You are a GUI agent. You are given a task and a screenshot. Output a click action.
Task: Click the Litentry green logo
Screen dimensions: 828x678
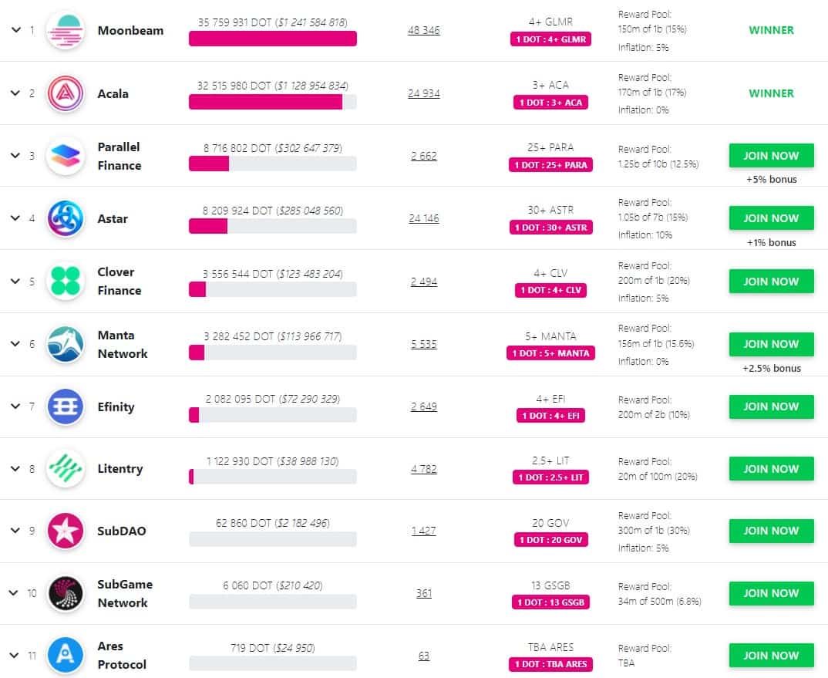pyautogui.click(x=66, y=469)
